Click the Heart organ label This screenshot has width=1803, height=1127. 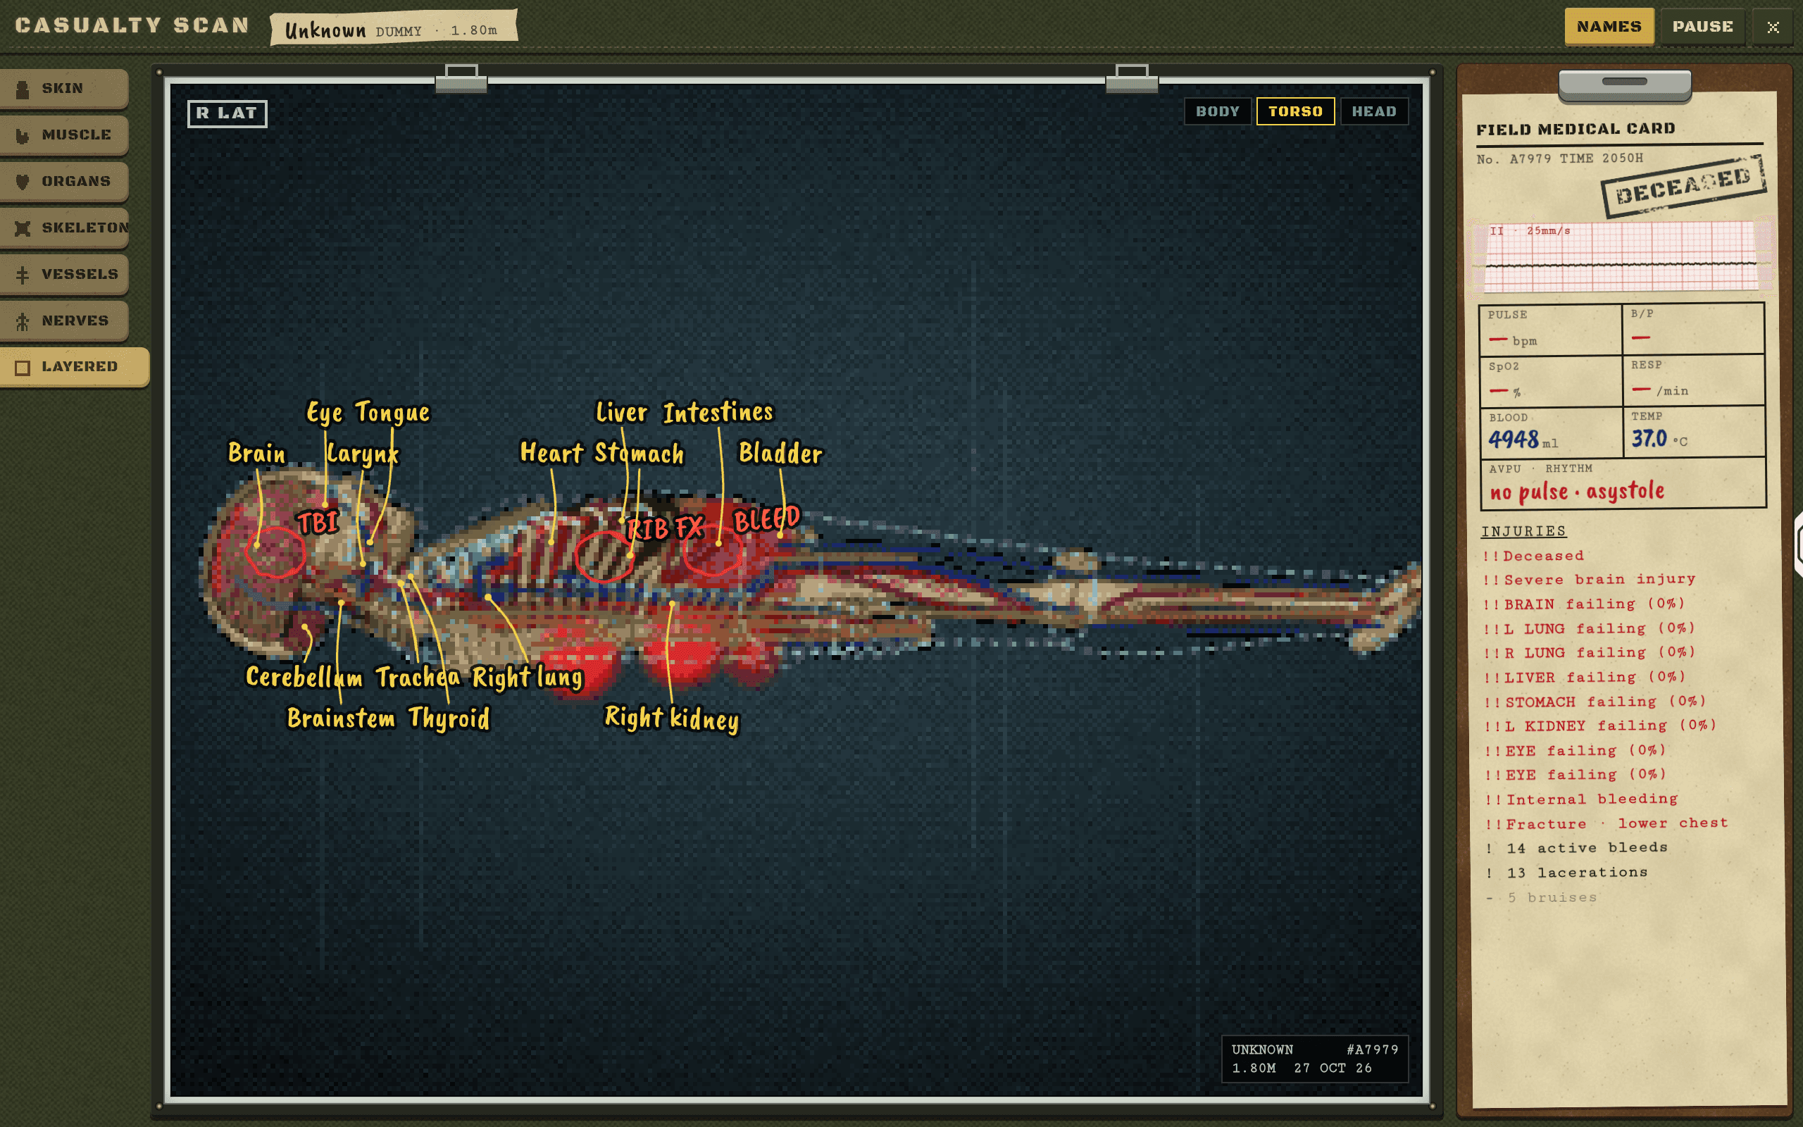click(x=551, y=452)
